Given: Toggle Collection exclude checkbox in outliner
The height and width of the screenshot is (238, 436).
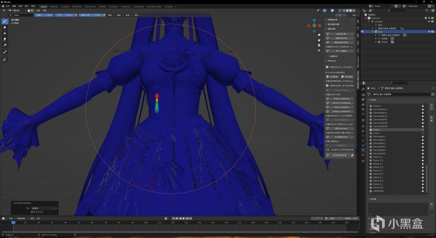Looking at the screenshot, I should pyautogui.click(x=426, y=18).
